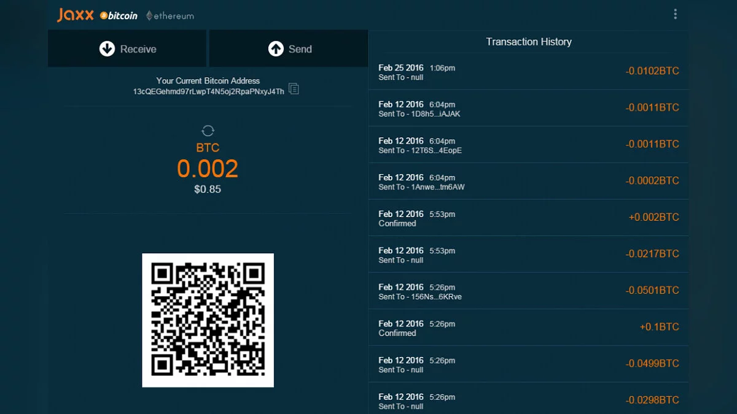Open the confirmed +0.1BTC transaction
Screen dimensions: 737x414
pos(529,328)
